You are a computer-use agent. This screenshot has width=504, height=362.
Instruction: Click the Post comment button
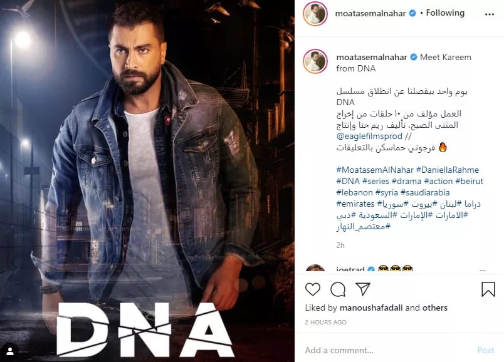(x=485, y=350)
